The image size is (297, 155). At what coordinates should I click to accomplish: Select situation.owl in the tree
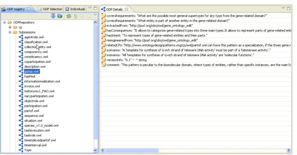pos(33,121)
